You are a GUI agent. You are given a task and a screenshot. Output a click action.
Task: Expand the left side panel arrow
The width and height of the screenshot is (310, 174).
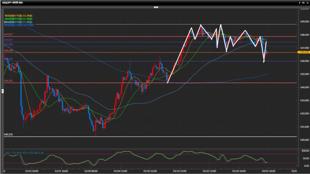2,90
